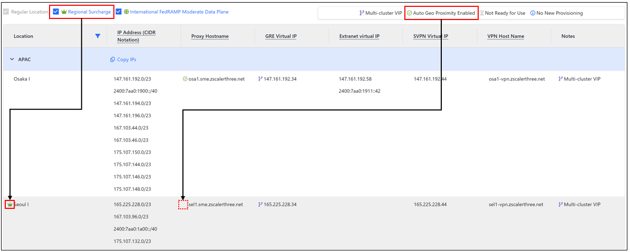
Task: Click the Seoul I location cell
Action: point(21,205)
